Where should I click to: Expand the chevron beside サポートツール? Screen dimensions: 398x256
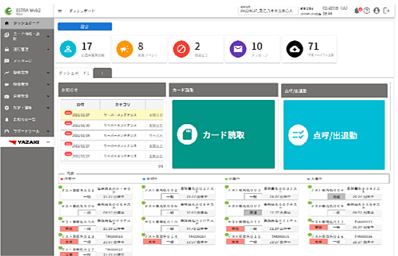click(48, 131)
